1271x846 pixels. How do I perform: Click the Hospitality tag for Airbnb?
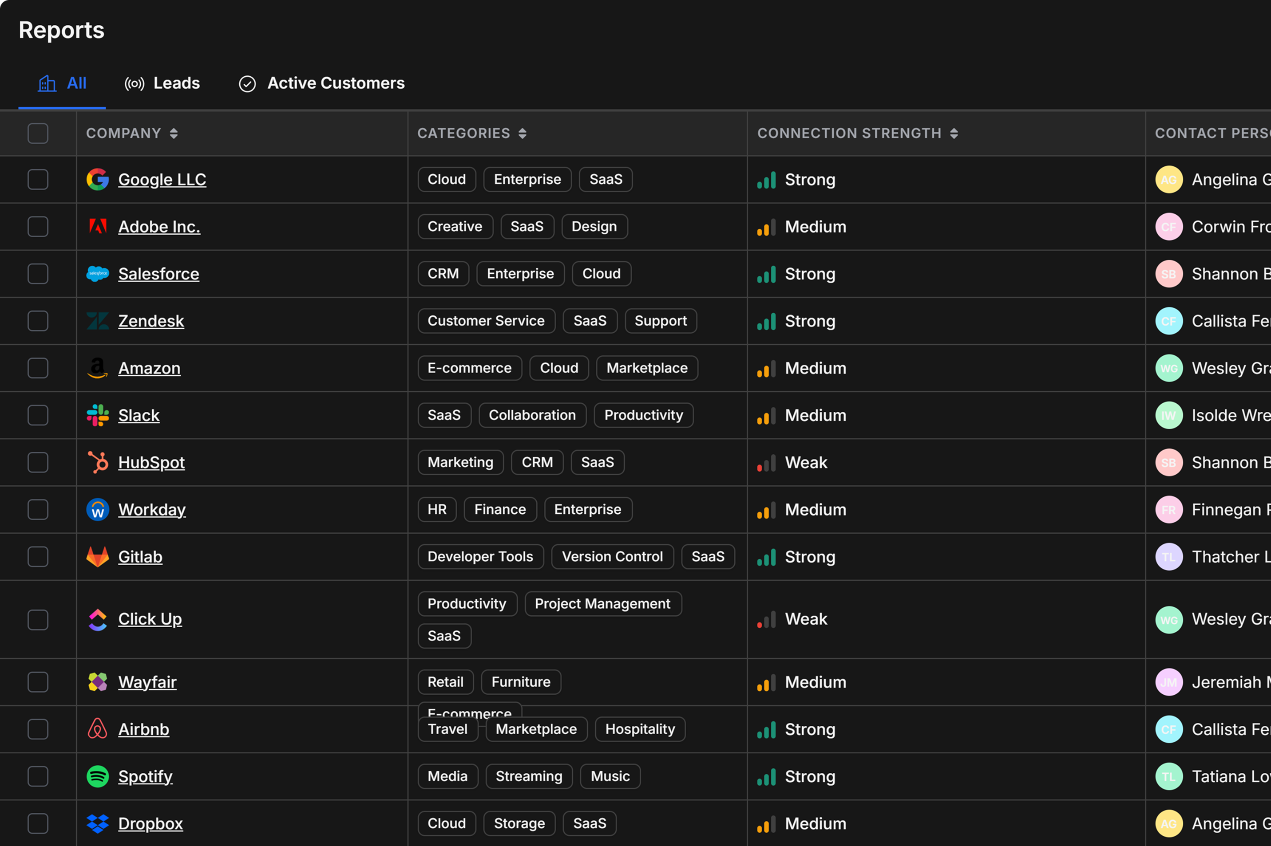click(x=640, y=729)
